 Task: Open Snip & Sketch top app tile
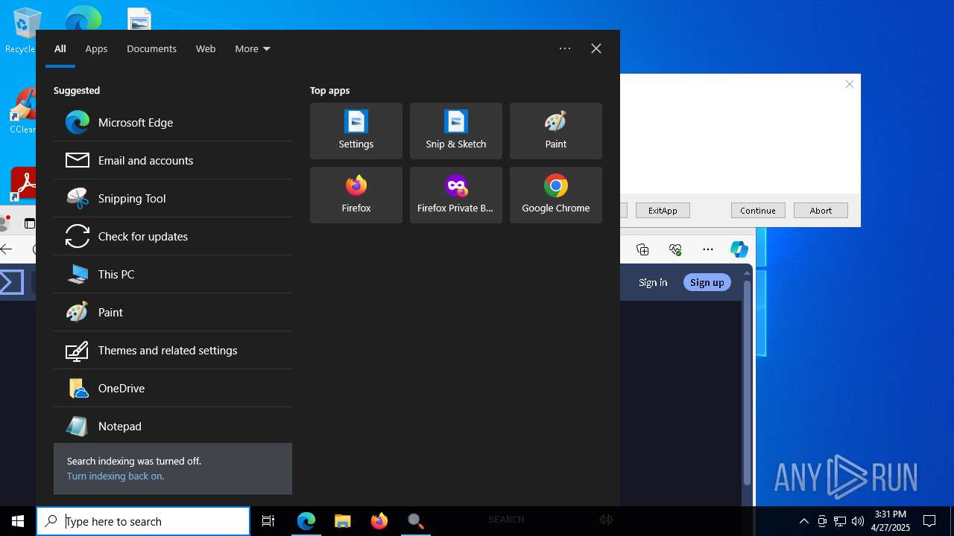(456, 131)
